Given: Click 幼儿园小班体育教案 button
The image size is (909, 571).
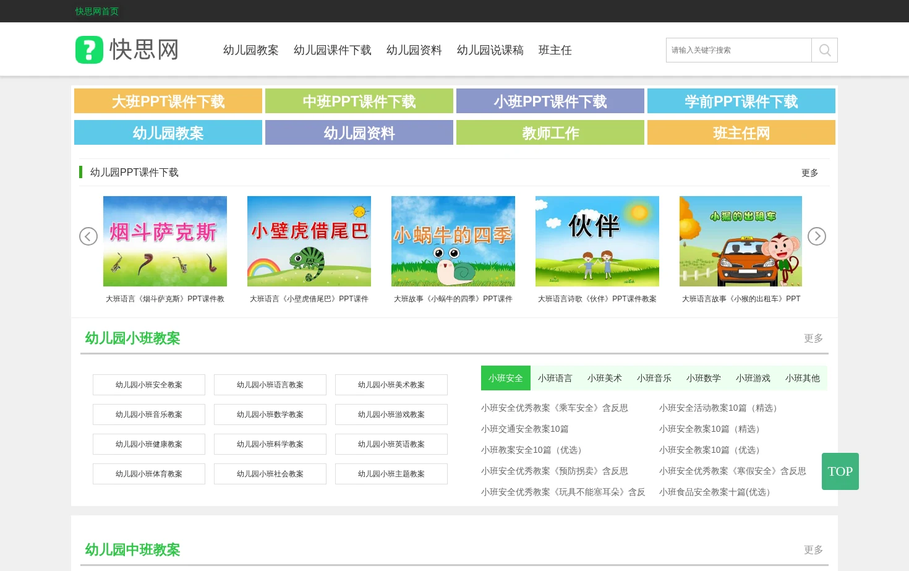Looking at the screenshot, I should 149,474.
